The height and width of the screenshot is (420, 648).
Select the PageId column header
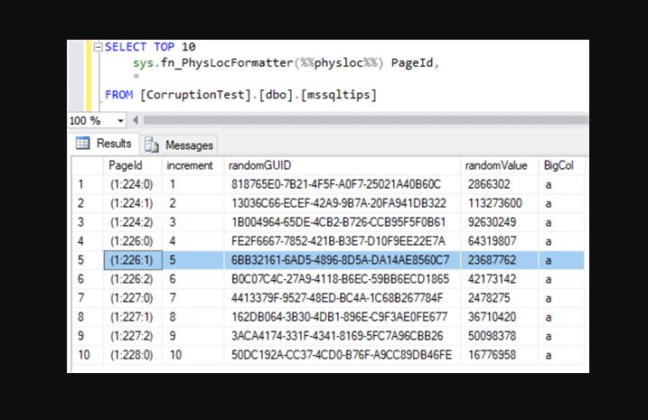click(x=132, y=165)
